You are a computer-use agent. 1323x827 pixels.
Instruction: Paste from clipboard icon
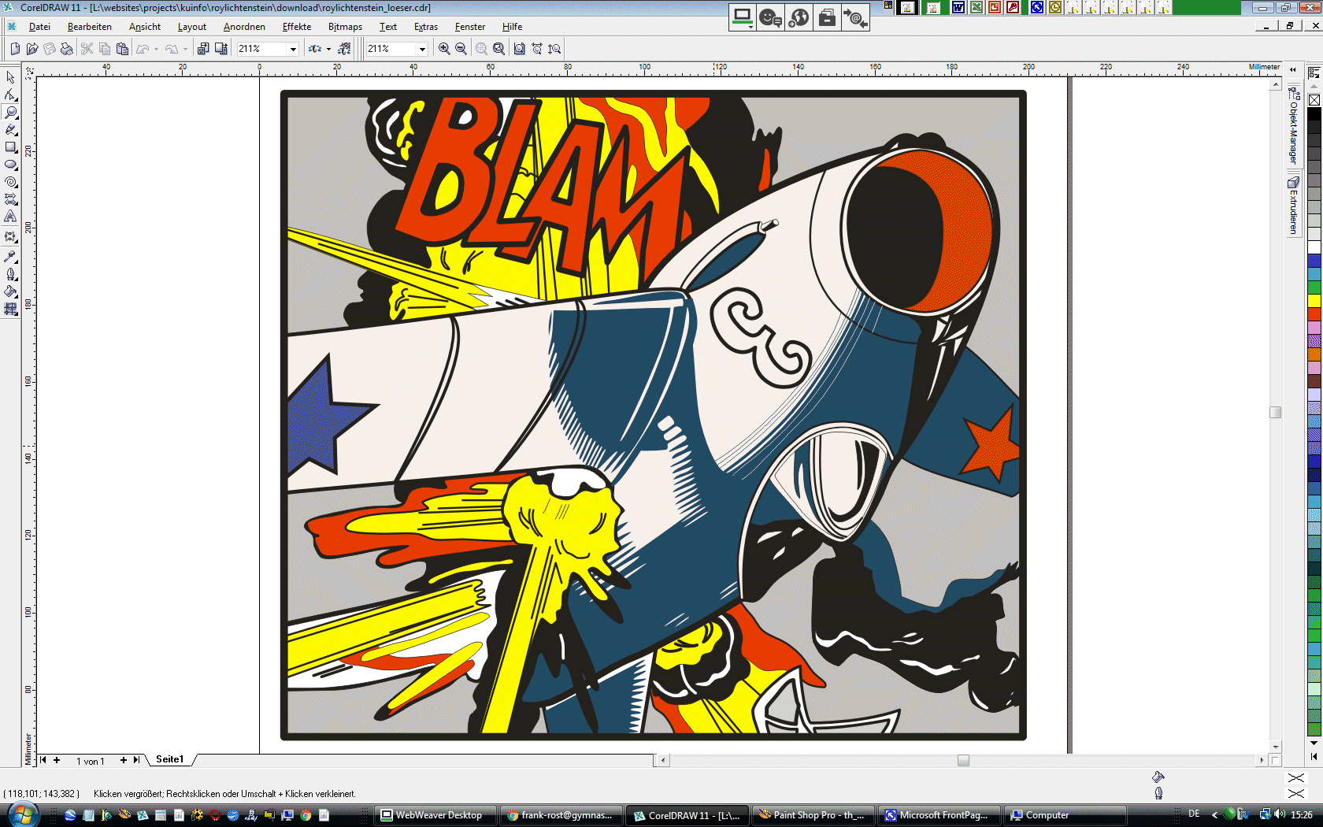point(122,49)
